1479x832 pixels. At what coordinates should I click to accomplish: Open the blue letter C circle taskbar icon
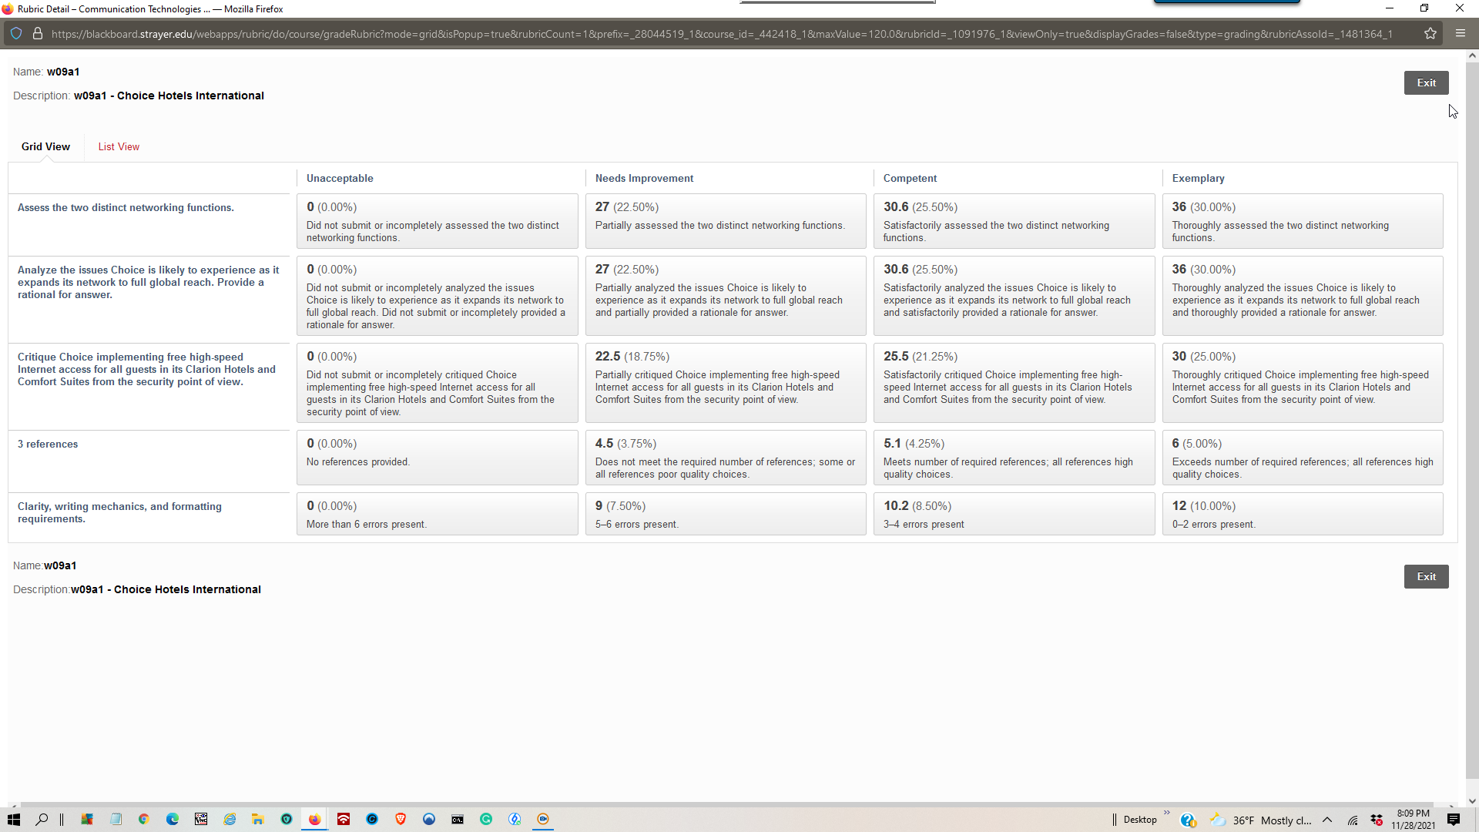[x=372, y=820]
